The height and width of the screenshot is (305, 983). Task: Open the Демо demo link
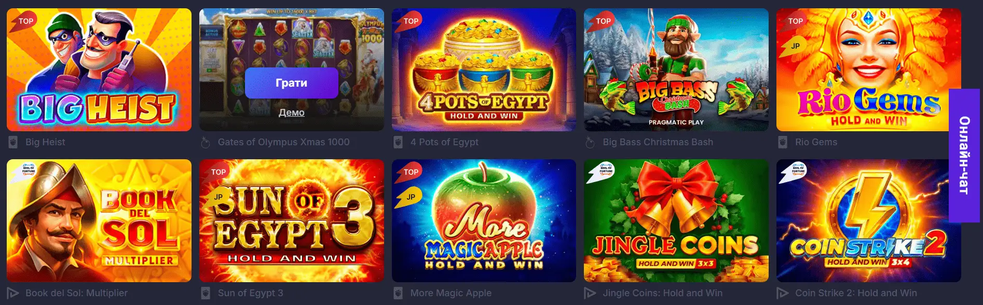click(x=292, y=112)
